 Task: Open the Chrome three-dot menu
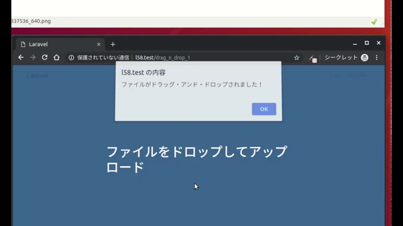pos(377,57)
